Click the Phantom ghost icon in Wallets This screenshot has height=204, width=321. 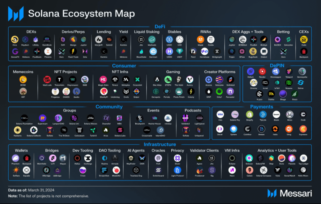pyautogui.click(x=15, y=158)
